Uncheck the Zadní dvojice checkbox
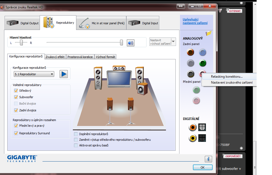272x175 pixels. 16,110
